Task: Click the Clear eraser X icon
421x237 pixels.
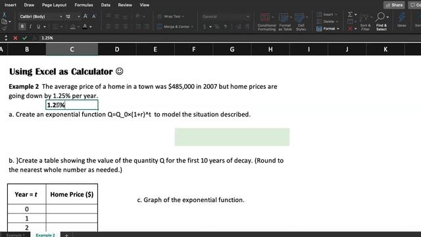Action: (x=350, y=28)
